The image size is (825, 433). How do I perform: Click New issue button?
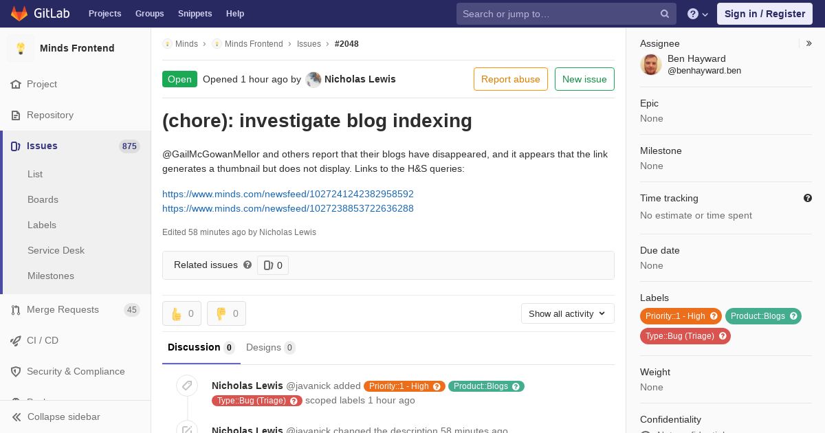[x=584, y=79]
